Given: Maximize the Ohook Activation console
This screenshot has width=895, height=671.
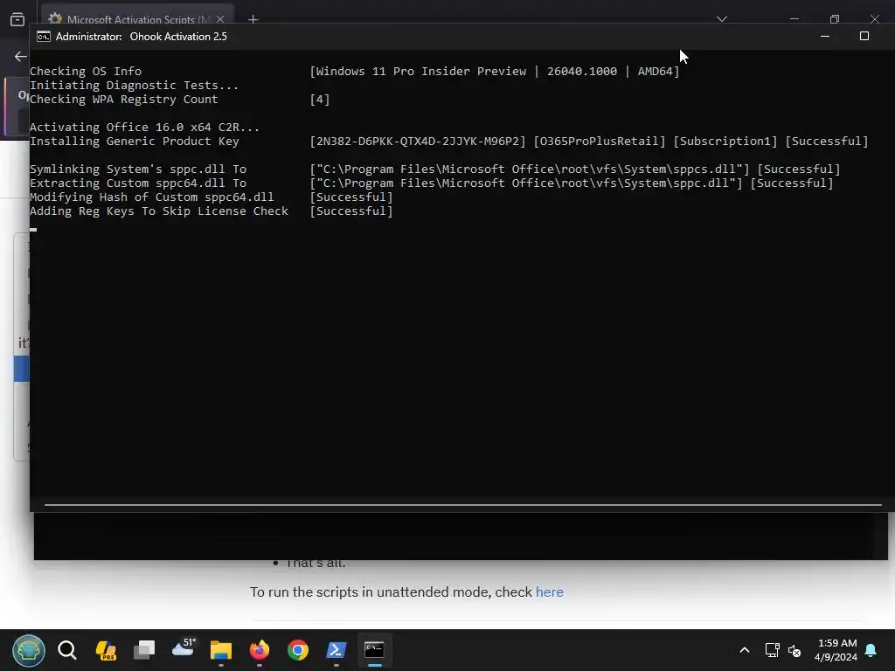Looking at the screenshot, I should coord(864,37).
